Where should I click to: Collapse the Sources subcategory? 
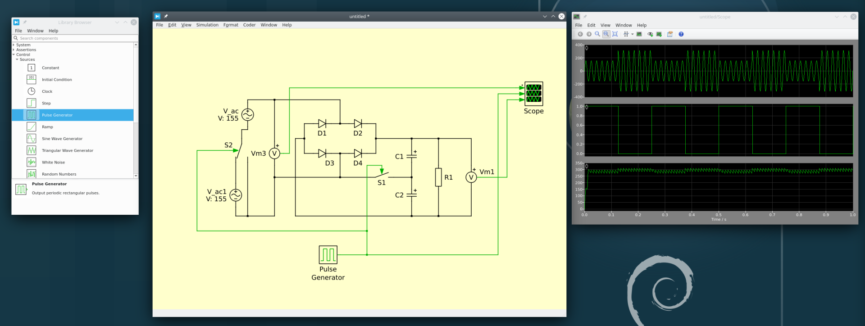[17, 59]
